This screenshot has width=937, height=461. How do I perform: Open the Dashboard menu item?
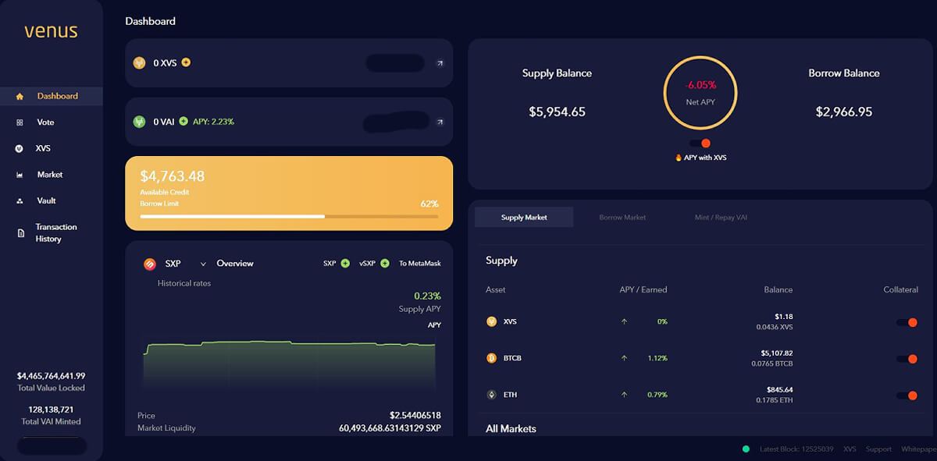[52, 96]
